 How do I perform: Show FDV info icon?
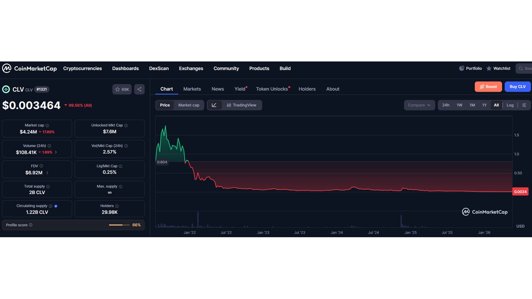(41, 166)
